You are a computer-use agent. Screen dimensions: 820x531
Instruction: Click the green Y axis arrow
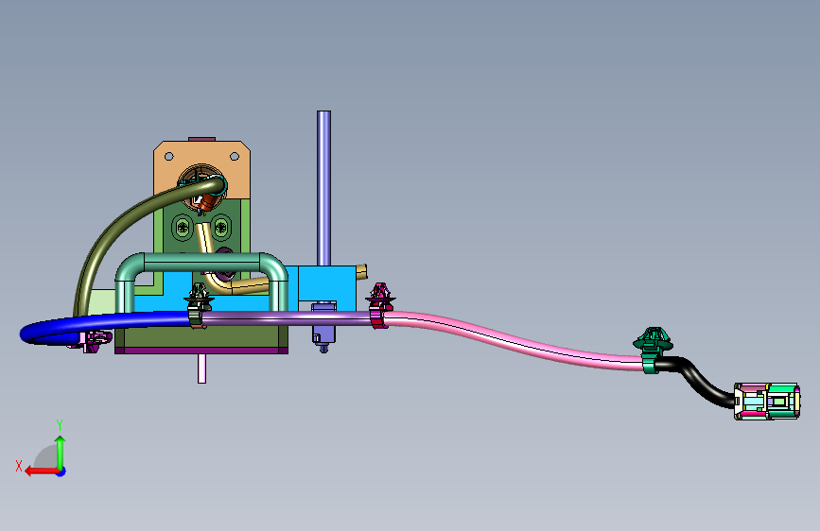click(61, 452)
